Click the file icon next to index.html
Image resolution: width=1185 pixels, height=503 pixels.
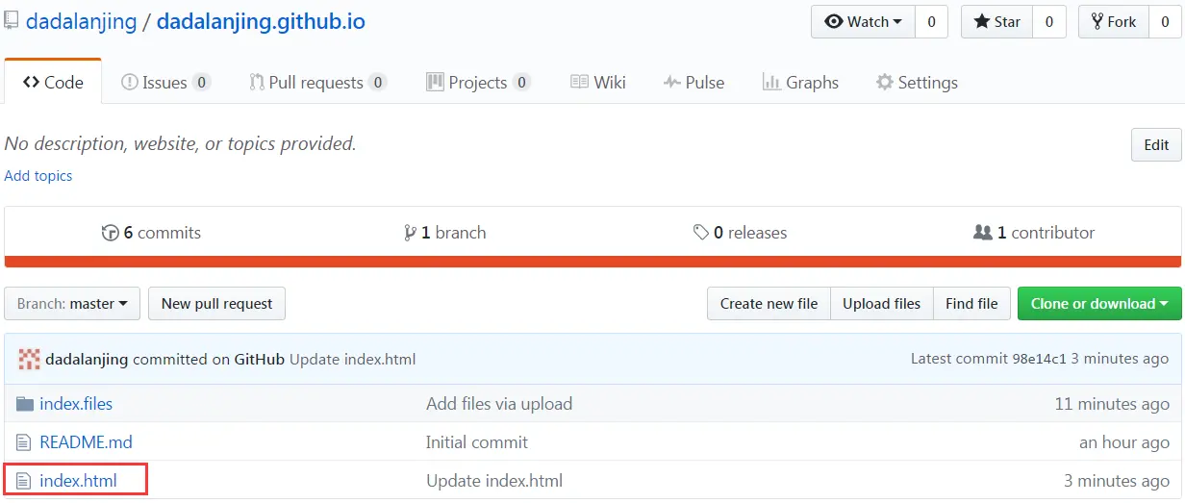pos(24,480)
